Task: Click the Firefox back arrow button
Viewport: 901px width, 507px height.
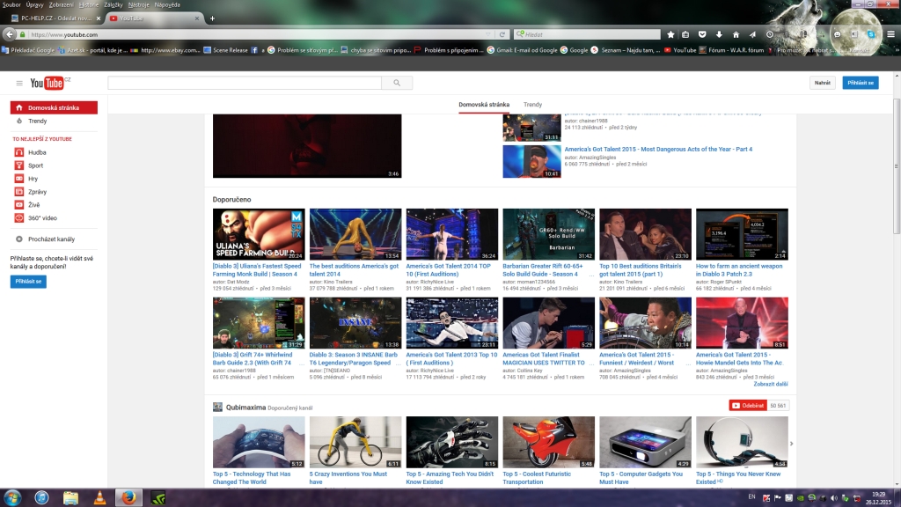Action: pos(10,34)
